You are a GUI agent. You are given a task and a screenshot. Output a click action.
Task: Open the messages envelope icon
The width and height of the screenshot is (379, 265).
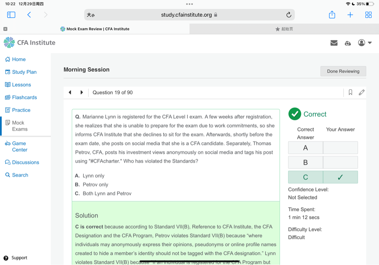pos(334,43)
